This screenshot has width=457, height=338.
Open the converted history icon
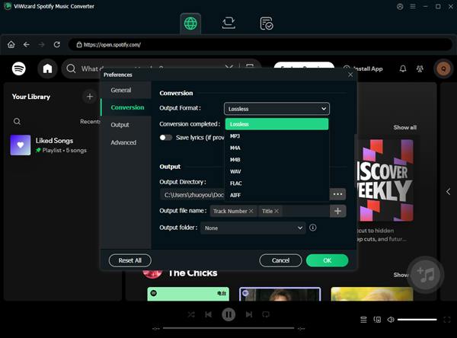coord(267,24)
